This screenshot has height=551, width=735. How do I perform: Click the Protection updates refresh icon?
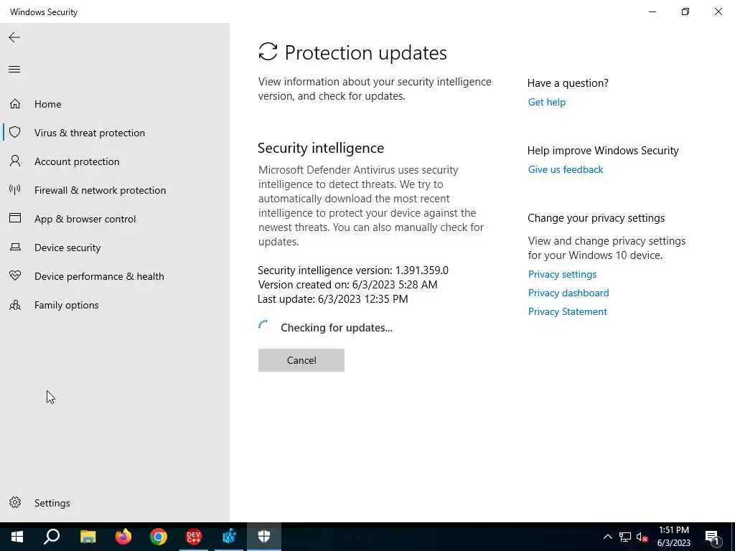[268, 52]
